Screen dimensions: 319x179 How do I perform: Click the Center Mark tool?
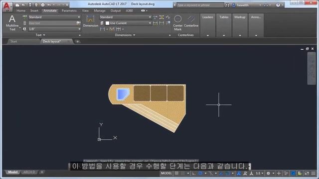coord(177,23)
